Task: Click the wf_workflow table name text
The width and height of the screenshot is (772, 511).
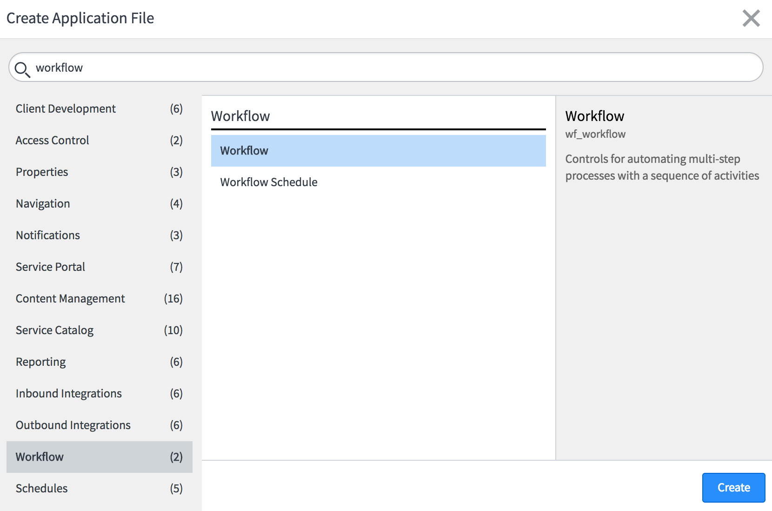Action: (x=595, y=134)
